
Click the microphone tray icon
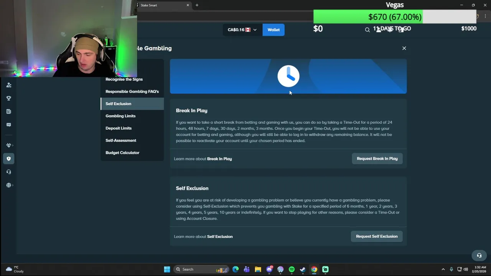tap(451, 269)
